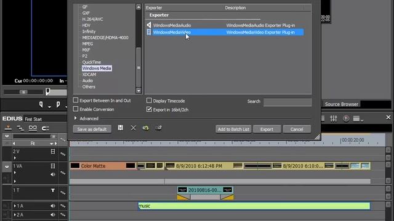This screenshot has height=221, width=394.
Task: Click the player position bar playhead marker
Action: click(x=48, y=91)
